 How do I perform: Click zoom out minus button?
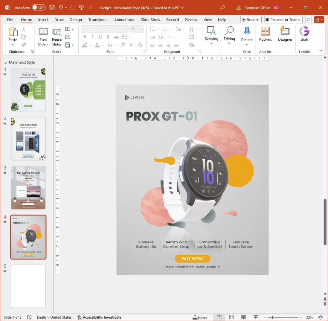tap(264, 317)
